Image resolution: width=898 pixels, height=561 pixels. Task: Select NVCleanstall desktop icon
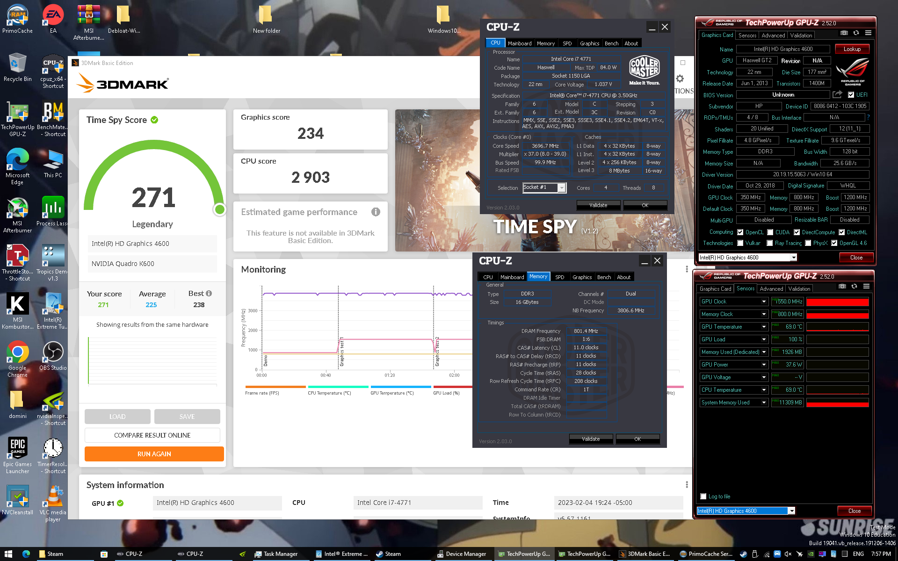pyautogui.click(x=17, y=500)
